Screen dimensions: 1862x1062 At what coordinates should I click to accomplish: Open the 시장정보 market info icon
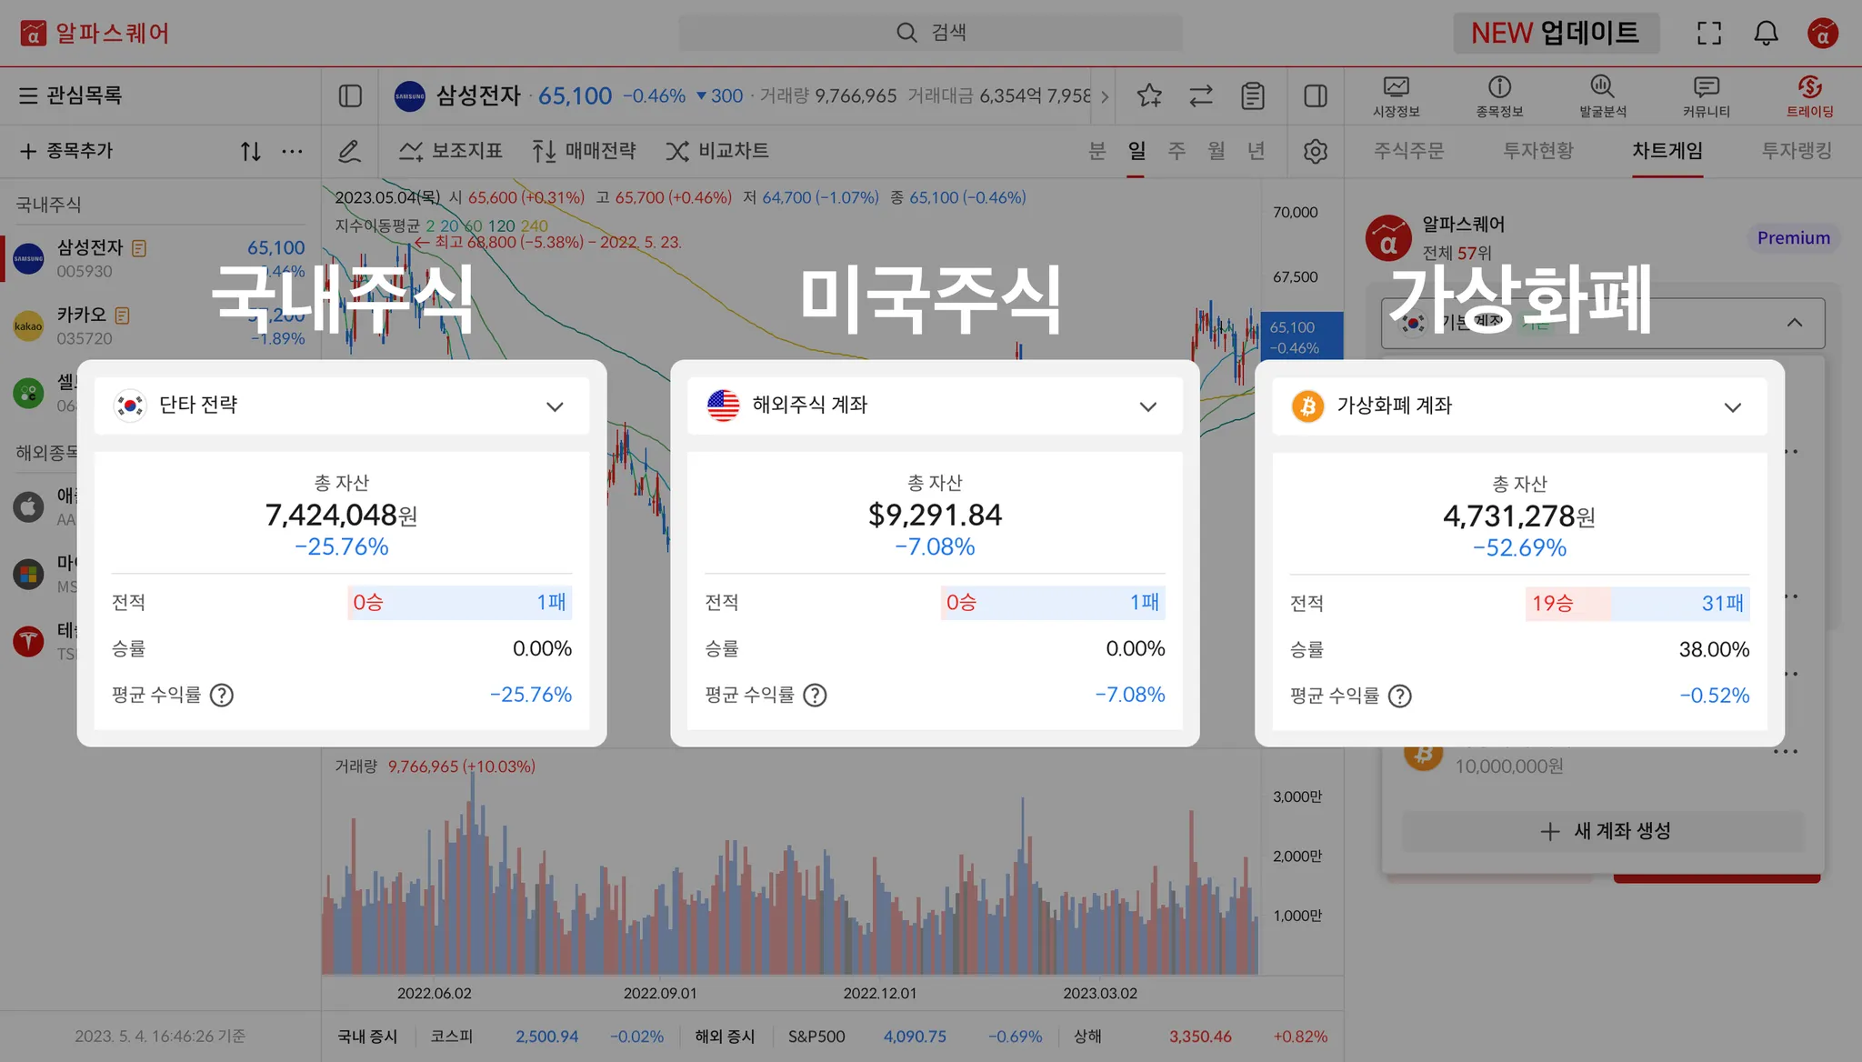[x=1396, y=95]
